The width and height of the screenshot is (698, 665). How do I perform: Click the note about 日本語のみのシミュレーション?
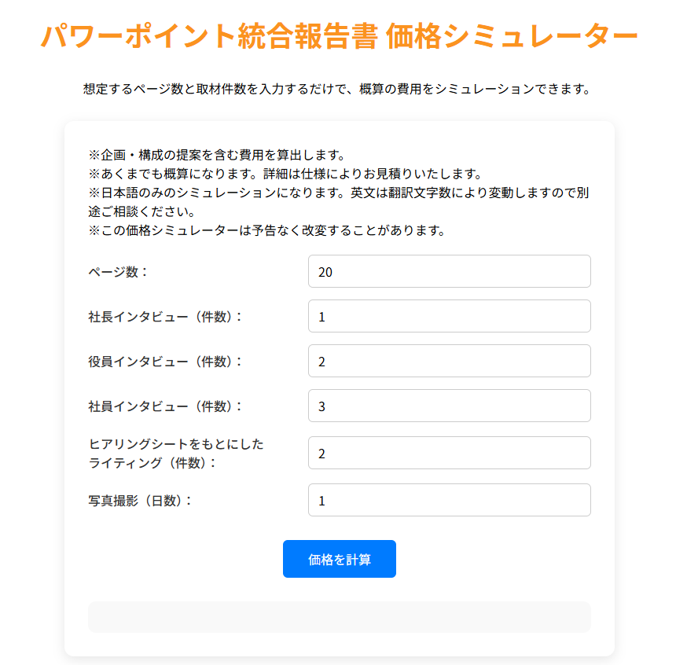(339, 202)
